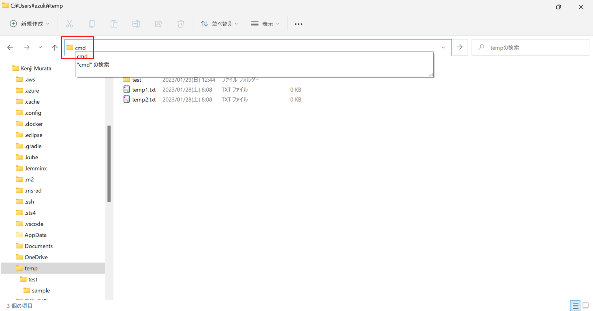Click the Delete trash can icon
The image size is (593, 311).
(180, 24)
